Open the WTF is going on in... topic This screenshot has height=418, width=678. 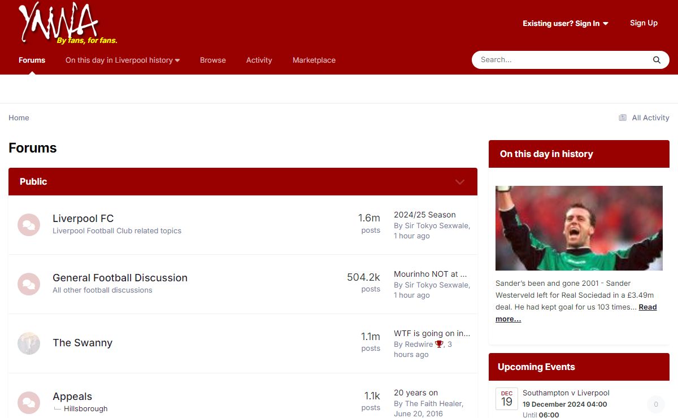coord(432,333)
